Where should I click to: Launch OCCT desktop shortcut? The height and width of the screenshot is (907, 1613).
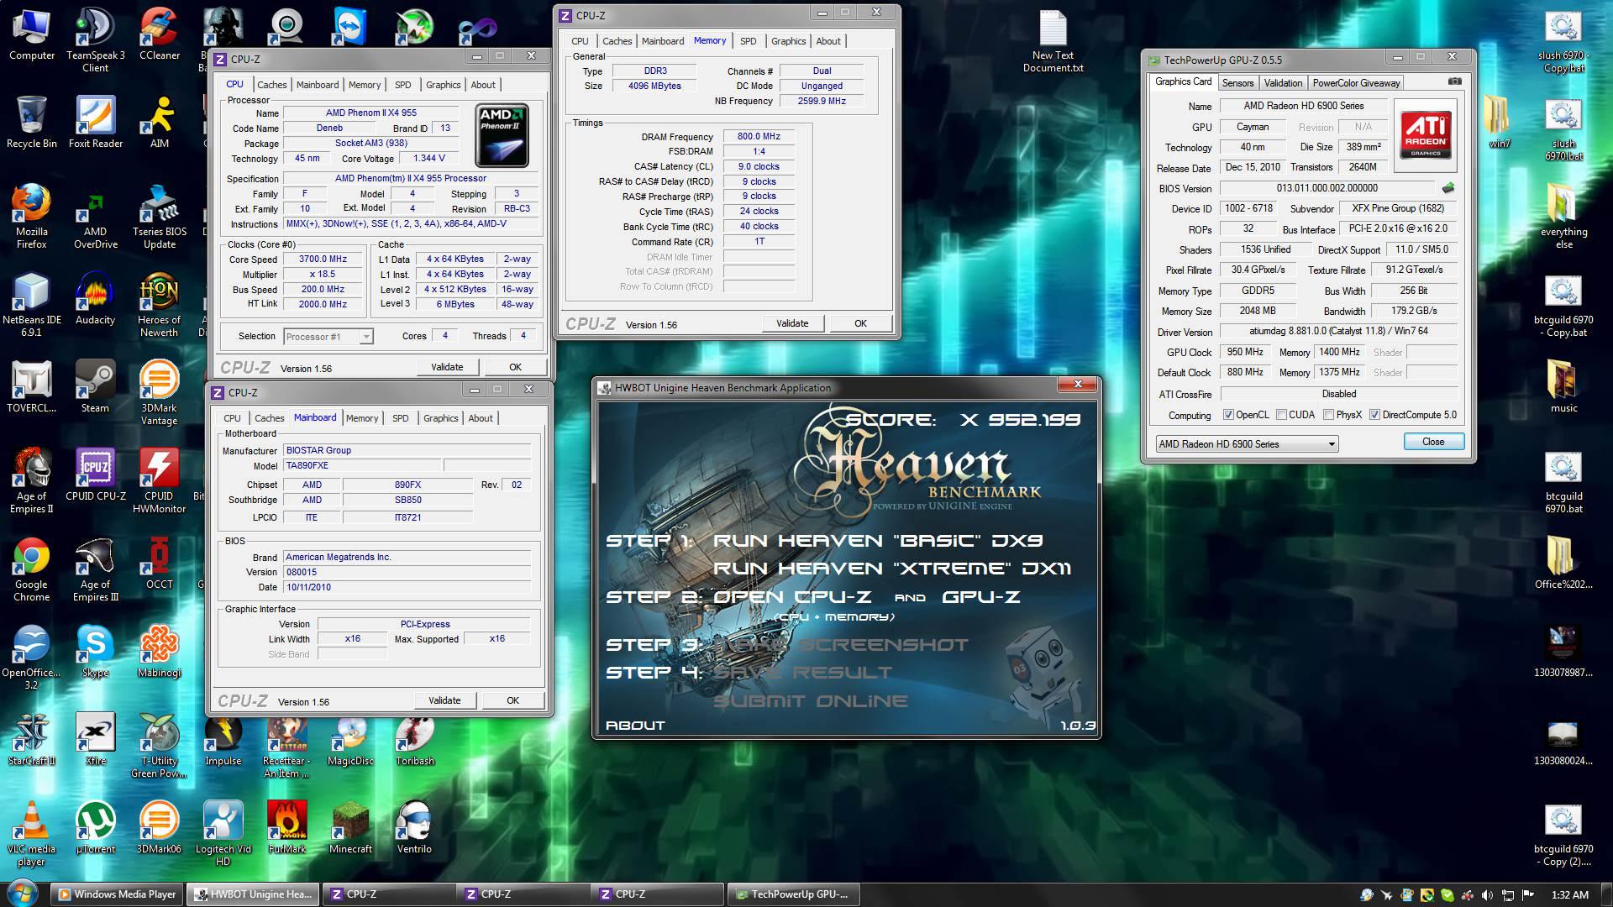[159, 564]
